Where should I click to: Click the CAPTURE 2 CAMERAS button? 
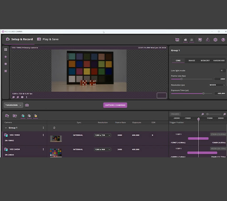pos(115,105)
